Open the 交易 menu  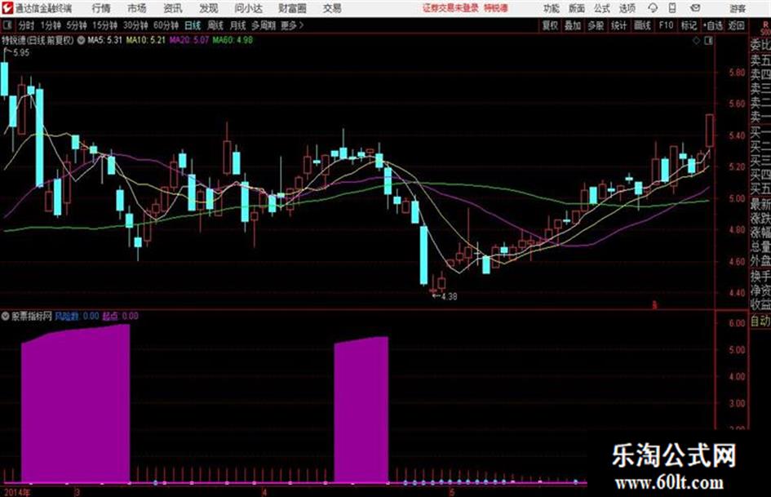point(332,8)
